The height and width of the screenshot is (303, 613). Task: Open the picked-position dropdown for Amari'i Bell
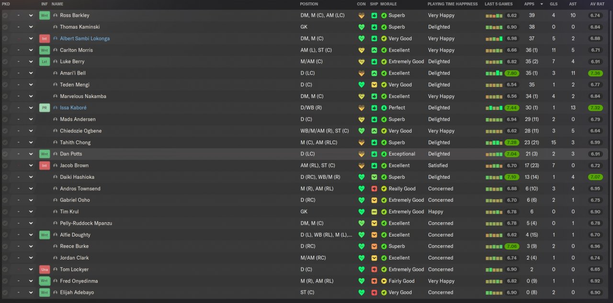pyautogui.click(x=31, y=73)
